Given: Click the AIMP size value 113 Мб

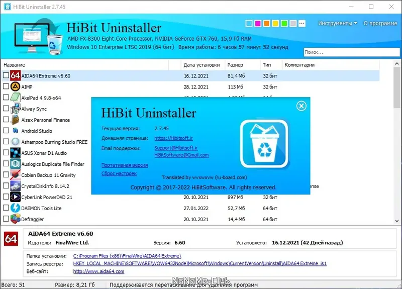Looking at the screenshot, I should (235, 87).
